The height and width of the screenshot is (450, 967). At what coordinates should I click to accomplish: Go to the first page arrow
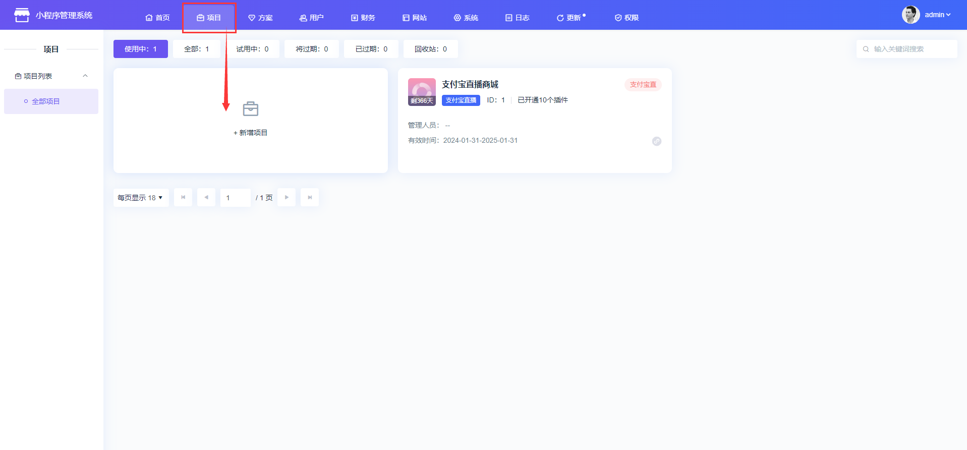click(x=183, y=197)
